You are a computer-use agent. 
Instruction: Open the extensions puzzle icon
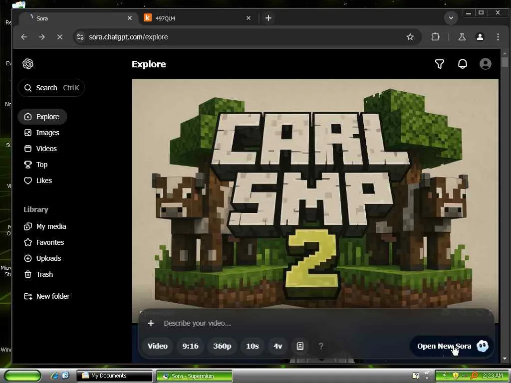click(x=435, y=37)
